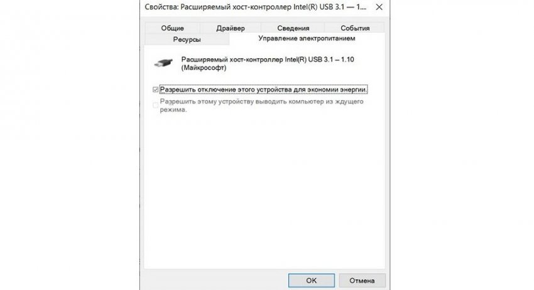Image resolution: width=534 pixels, height=290 pixels.
Task: Open the Драйвер tab
Action: [230, 28]
